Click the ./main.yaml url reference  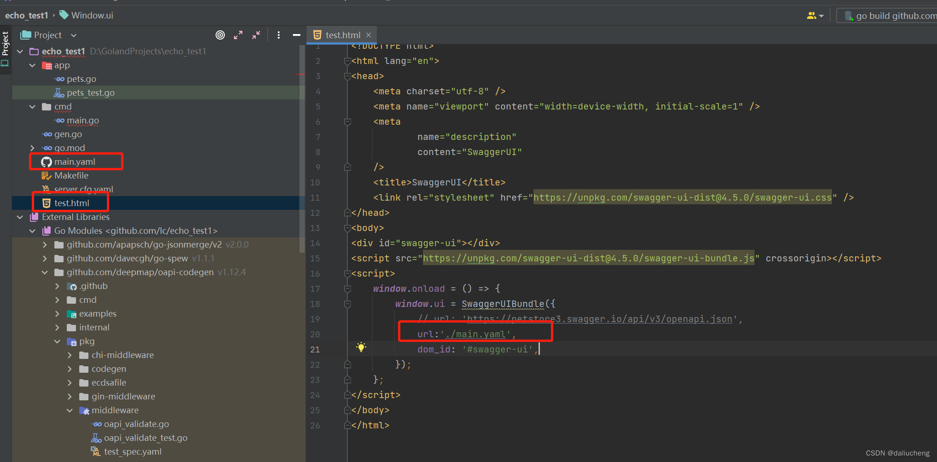475,335
